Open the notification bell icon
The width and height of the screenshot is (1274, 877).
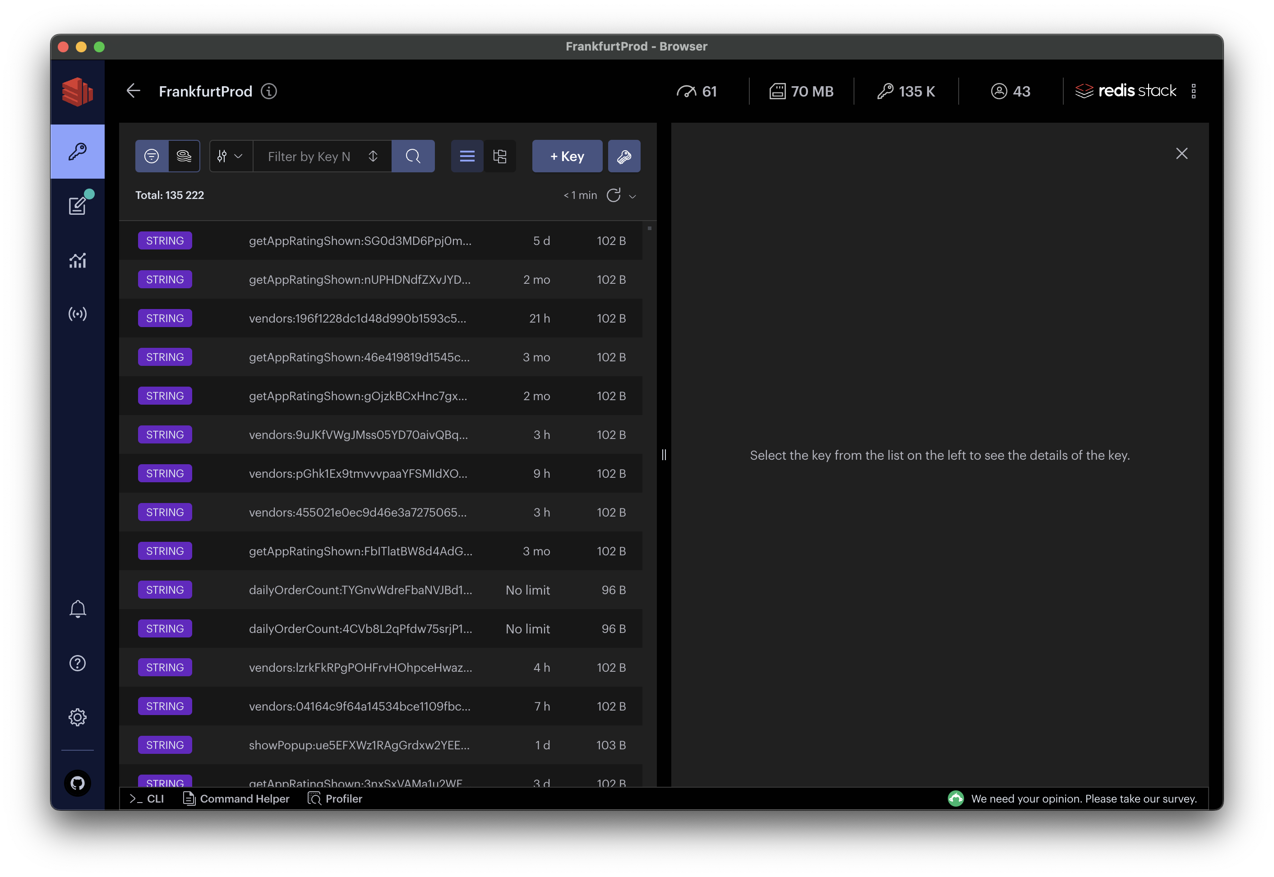tap(78, 609)
